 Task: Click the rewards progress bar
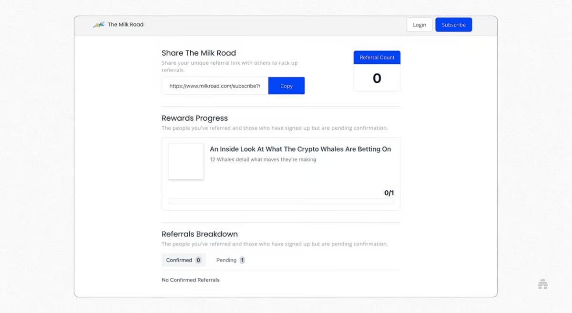tap(280, 201)
